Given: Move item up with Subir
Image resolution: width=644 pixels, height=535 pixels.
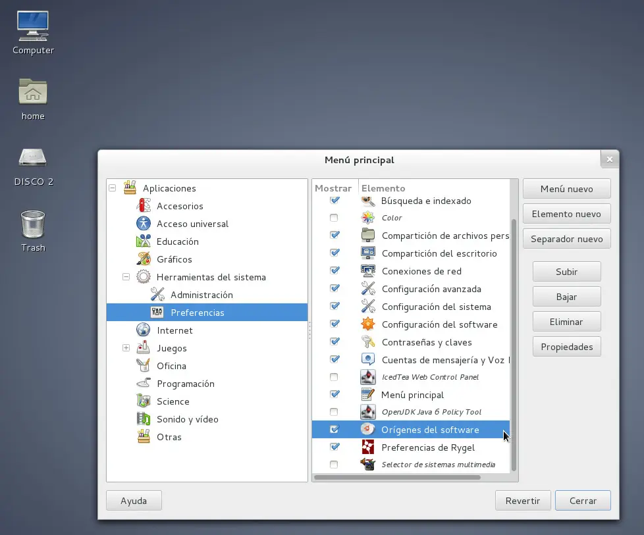Looking at the screenshot, I should click(x=566, y=272).
